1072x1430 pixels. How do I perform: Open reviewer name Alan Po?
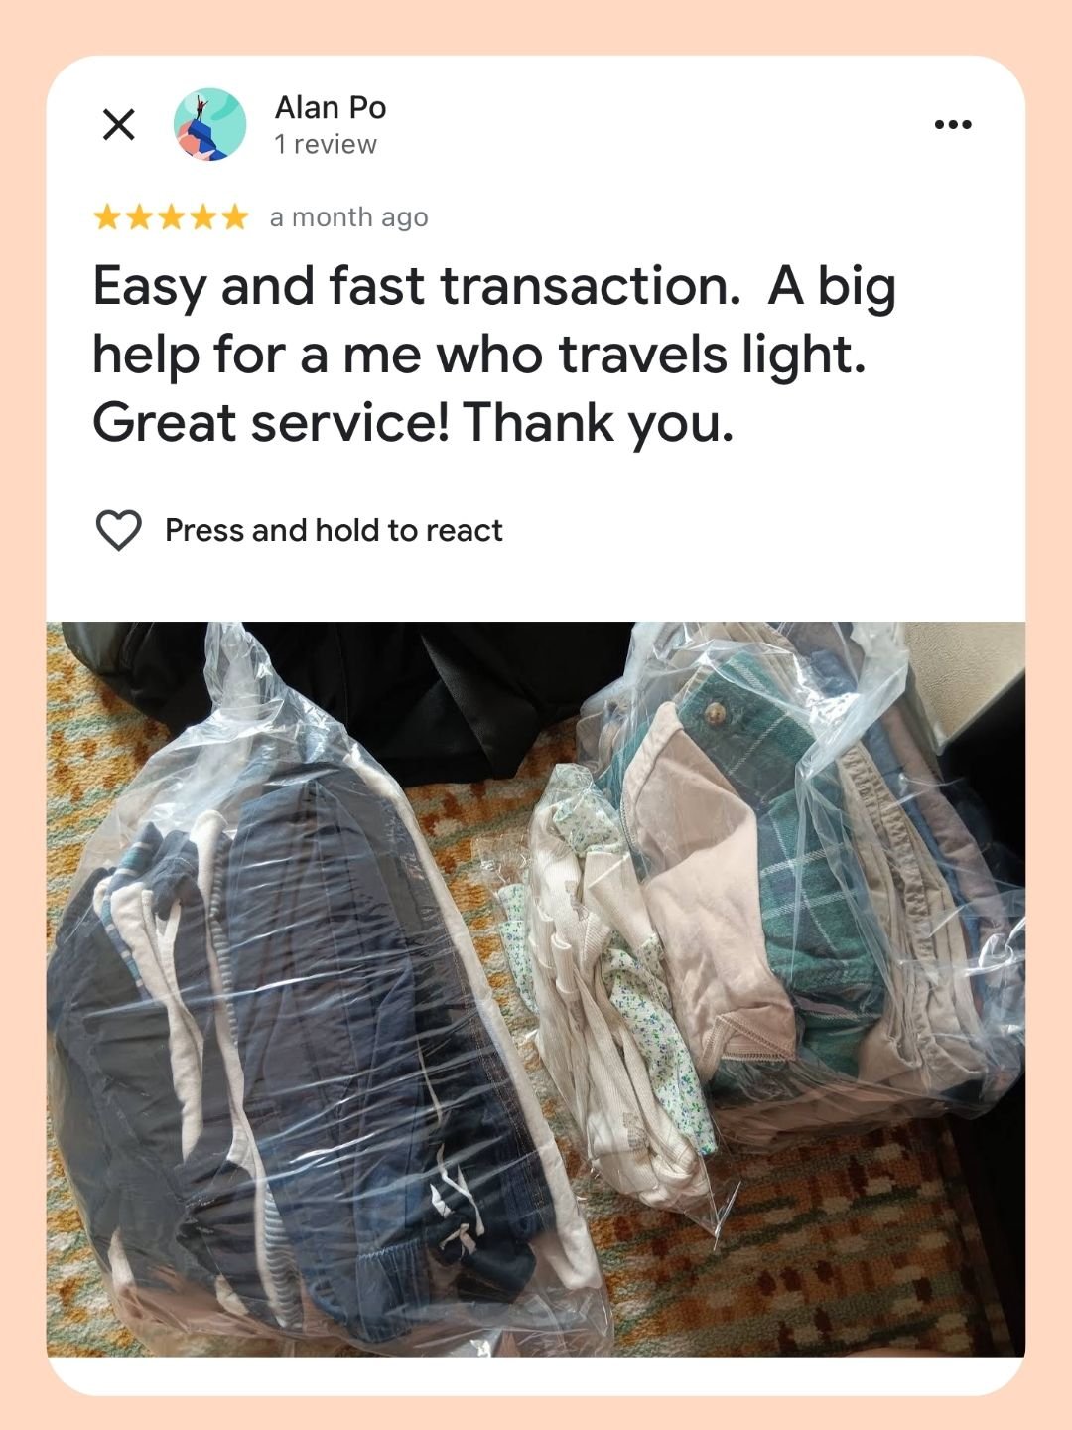tap(331, 107)
